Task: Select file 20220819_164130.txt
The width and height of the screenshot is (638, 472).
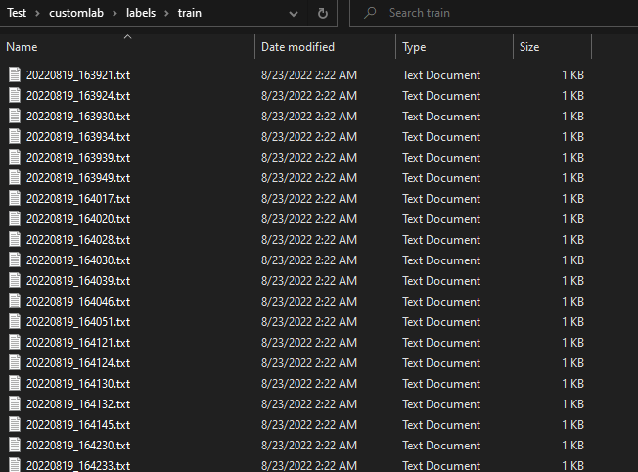Action: tap(78, 384)
